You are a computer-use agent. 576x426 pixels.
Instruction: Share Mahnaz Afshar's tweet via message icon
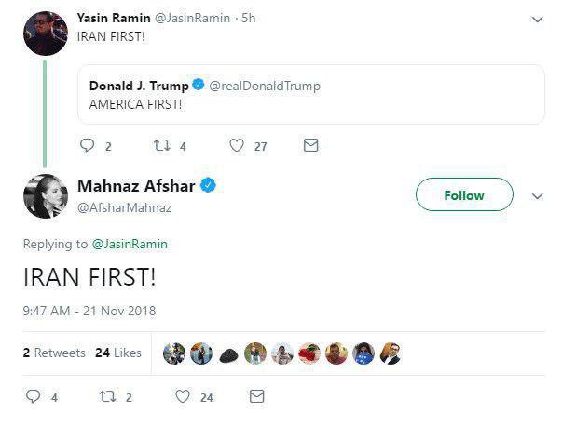pyautogui.click(x=257, y=396)
